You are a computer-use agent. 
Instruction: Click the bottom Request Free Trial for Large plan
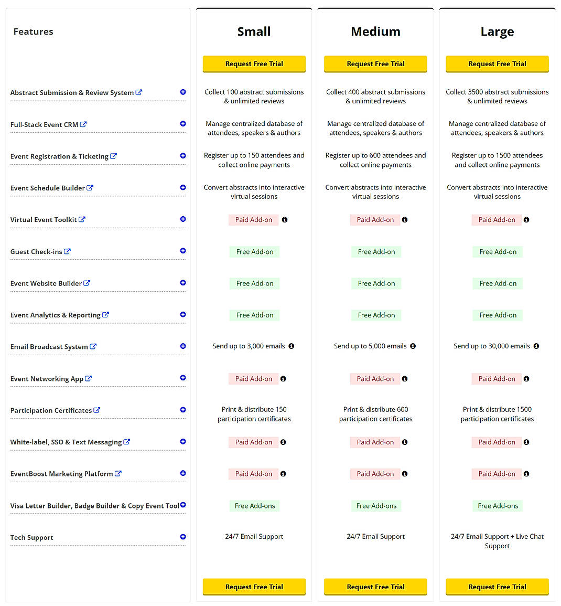[x=497, y=587]
